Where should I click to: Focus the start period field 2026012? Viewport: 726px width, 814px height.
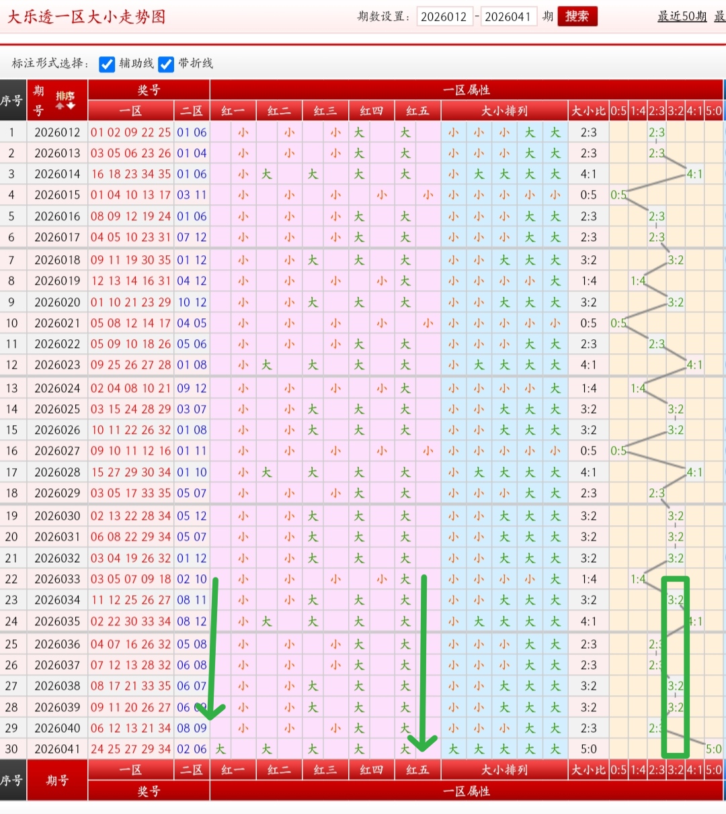444,17
